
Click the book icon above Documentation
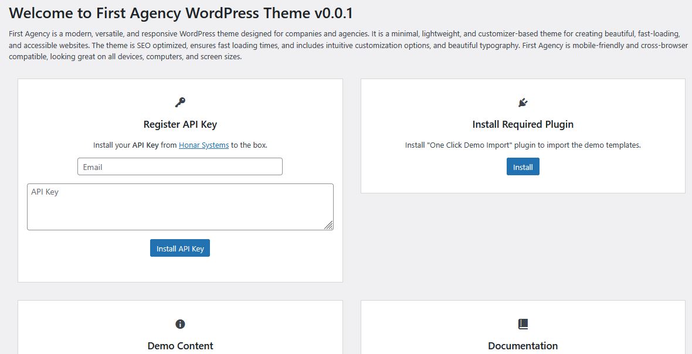[523, 324]
